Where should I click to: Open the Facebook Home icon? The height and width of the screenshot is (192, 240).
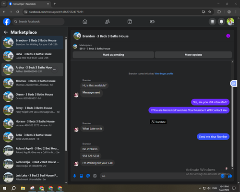[85, 22]
